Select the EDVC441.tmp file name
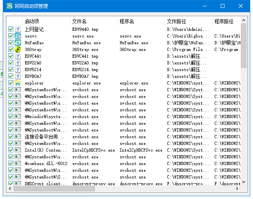This screenshot has height=199, width=253. point(85,56)
